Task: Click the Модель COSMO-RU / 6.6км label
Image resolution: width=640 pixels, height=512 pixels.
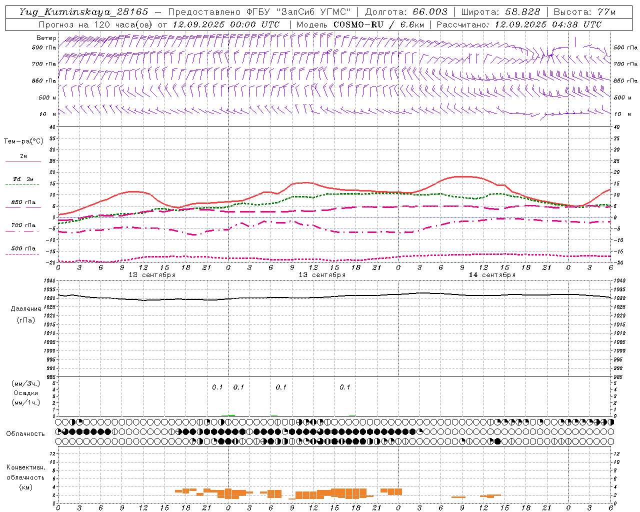Action: coord(360,24)
